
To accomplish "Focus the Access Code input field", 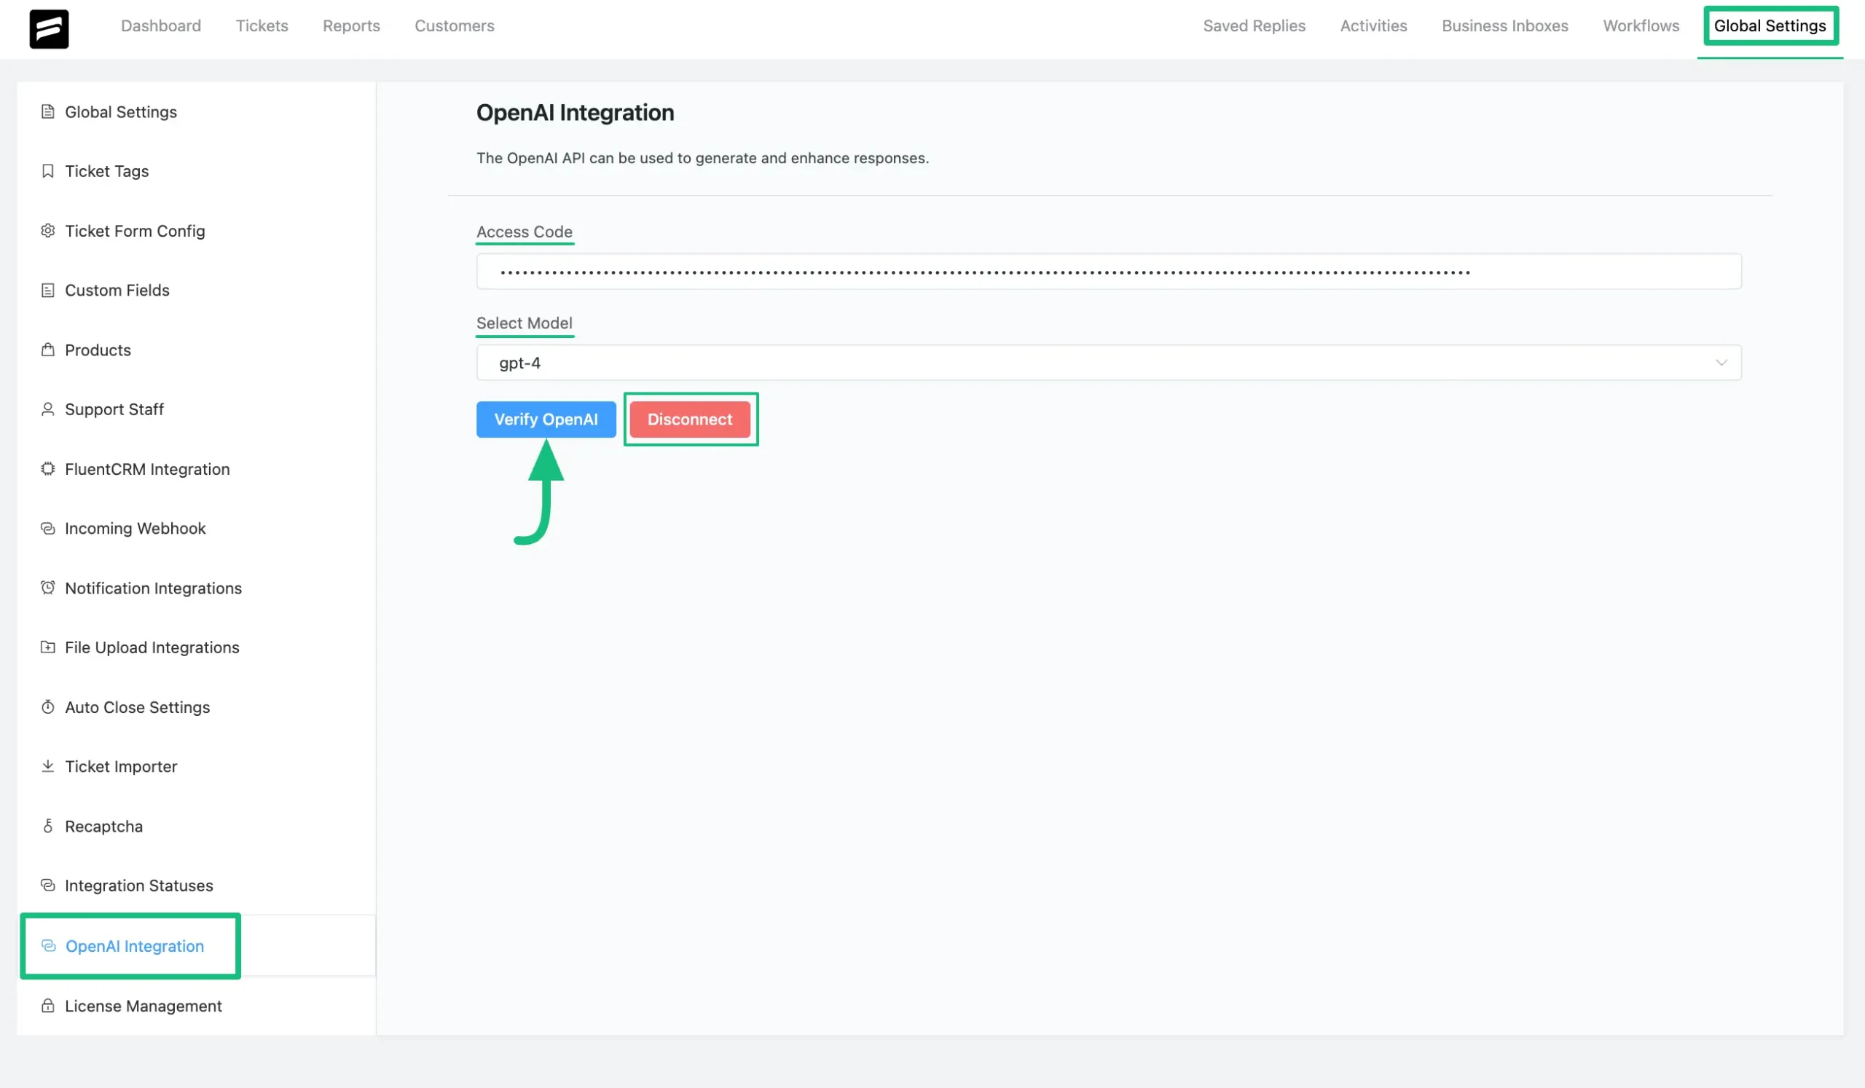I will (1109, 272).
